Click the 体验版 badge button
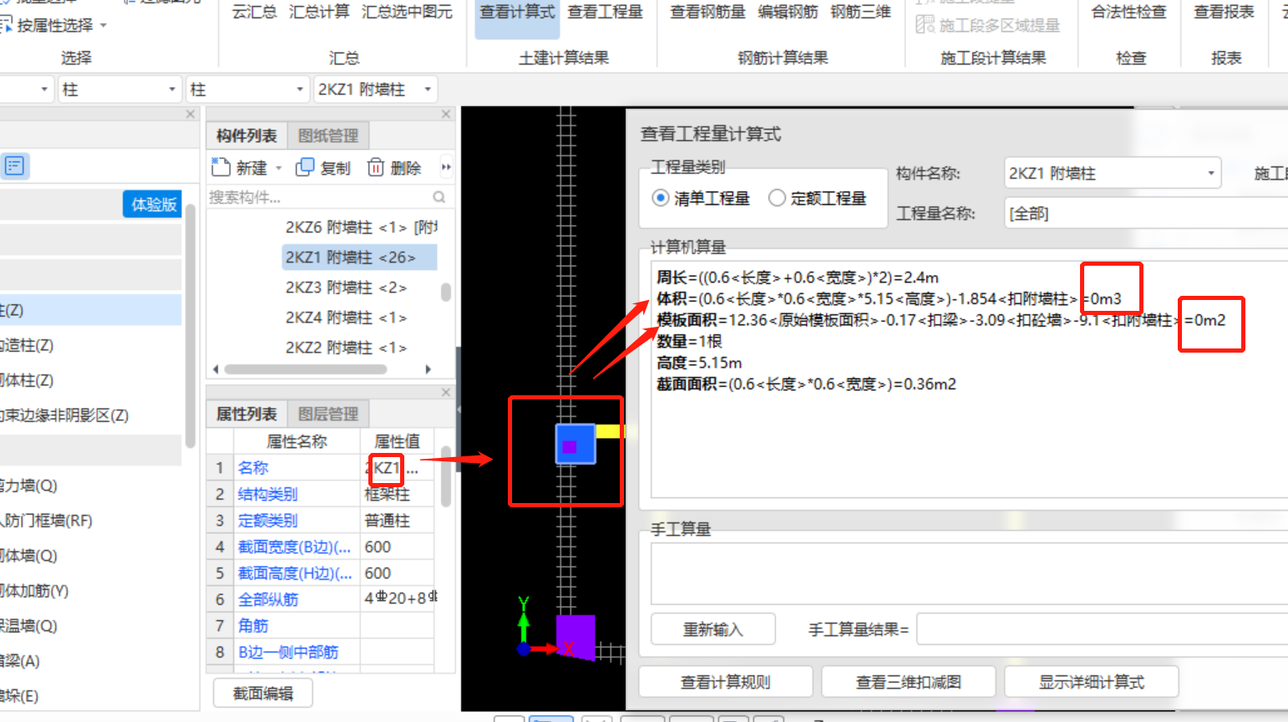The height and width of the screenshot is (722, 1288). tap(153, 204)
